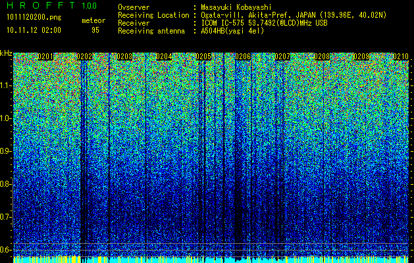Click the 0202 time marker

coord(84,57)
